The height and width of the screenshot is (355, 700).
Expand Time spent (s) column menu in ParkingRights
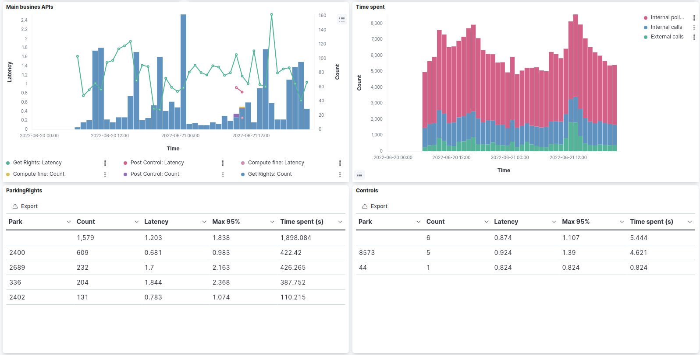click(x=340, y=222)
